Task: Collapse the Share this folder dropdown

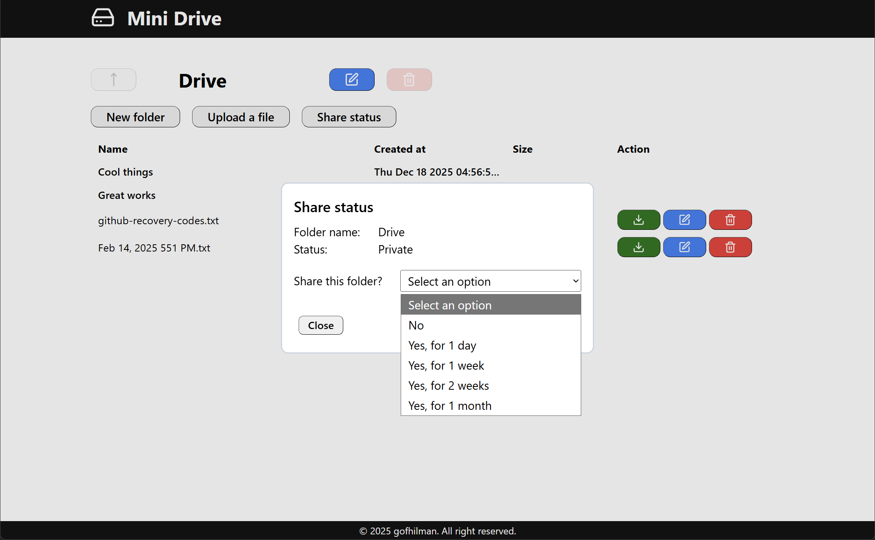Action: pos(490,281)
